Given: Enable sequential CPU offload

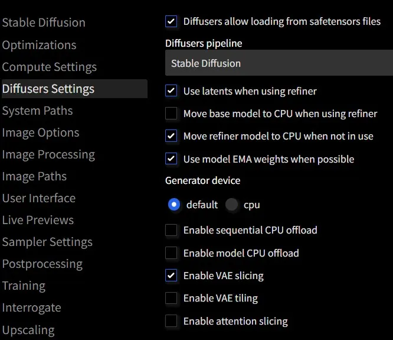Looking at the screenshot, I should (171, 230).
